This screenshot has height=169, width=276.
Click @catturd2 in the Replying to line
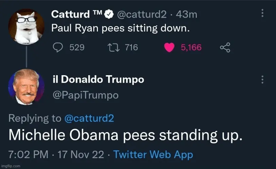tap(90, 118)
